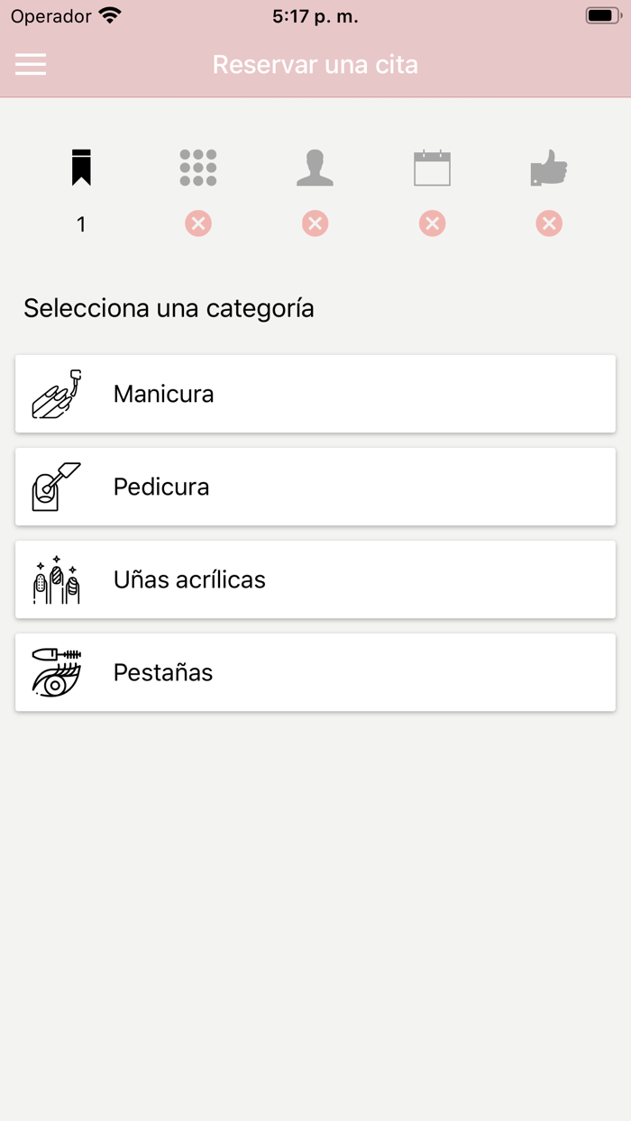This screenshot has height=1121, width=631.
Task: Tap the dotted grid services step icon
Action: tap(198, 168)
